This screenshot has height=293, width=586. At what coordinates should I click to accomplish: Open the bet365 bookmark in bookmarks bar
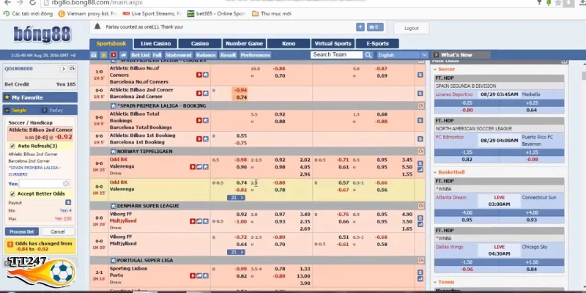[x=216, y=14]
